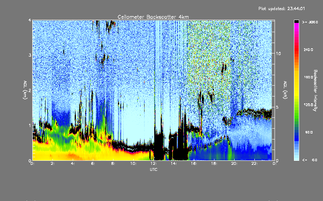Click the '6:' hour tick on UTC axis
Image resolution: width=323 pixels, height=201 pixels.
pyautogui.click(x=93, y=164)
